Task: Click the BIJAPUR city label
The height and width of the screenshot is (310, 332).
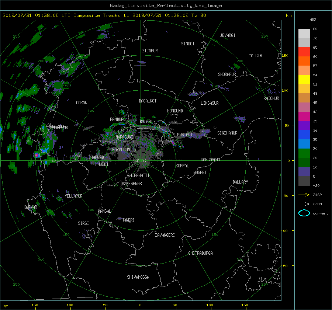Action: [x=150, y=51]
